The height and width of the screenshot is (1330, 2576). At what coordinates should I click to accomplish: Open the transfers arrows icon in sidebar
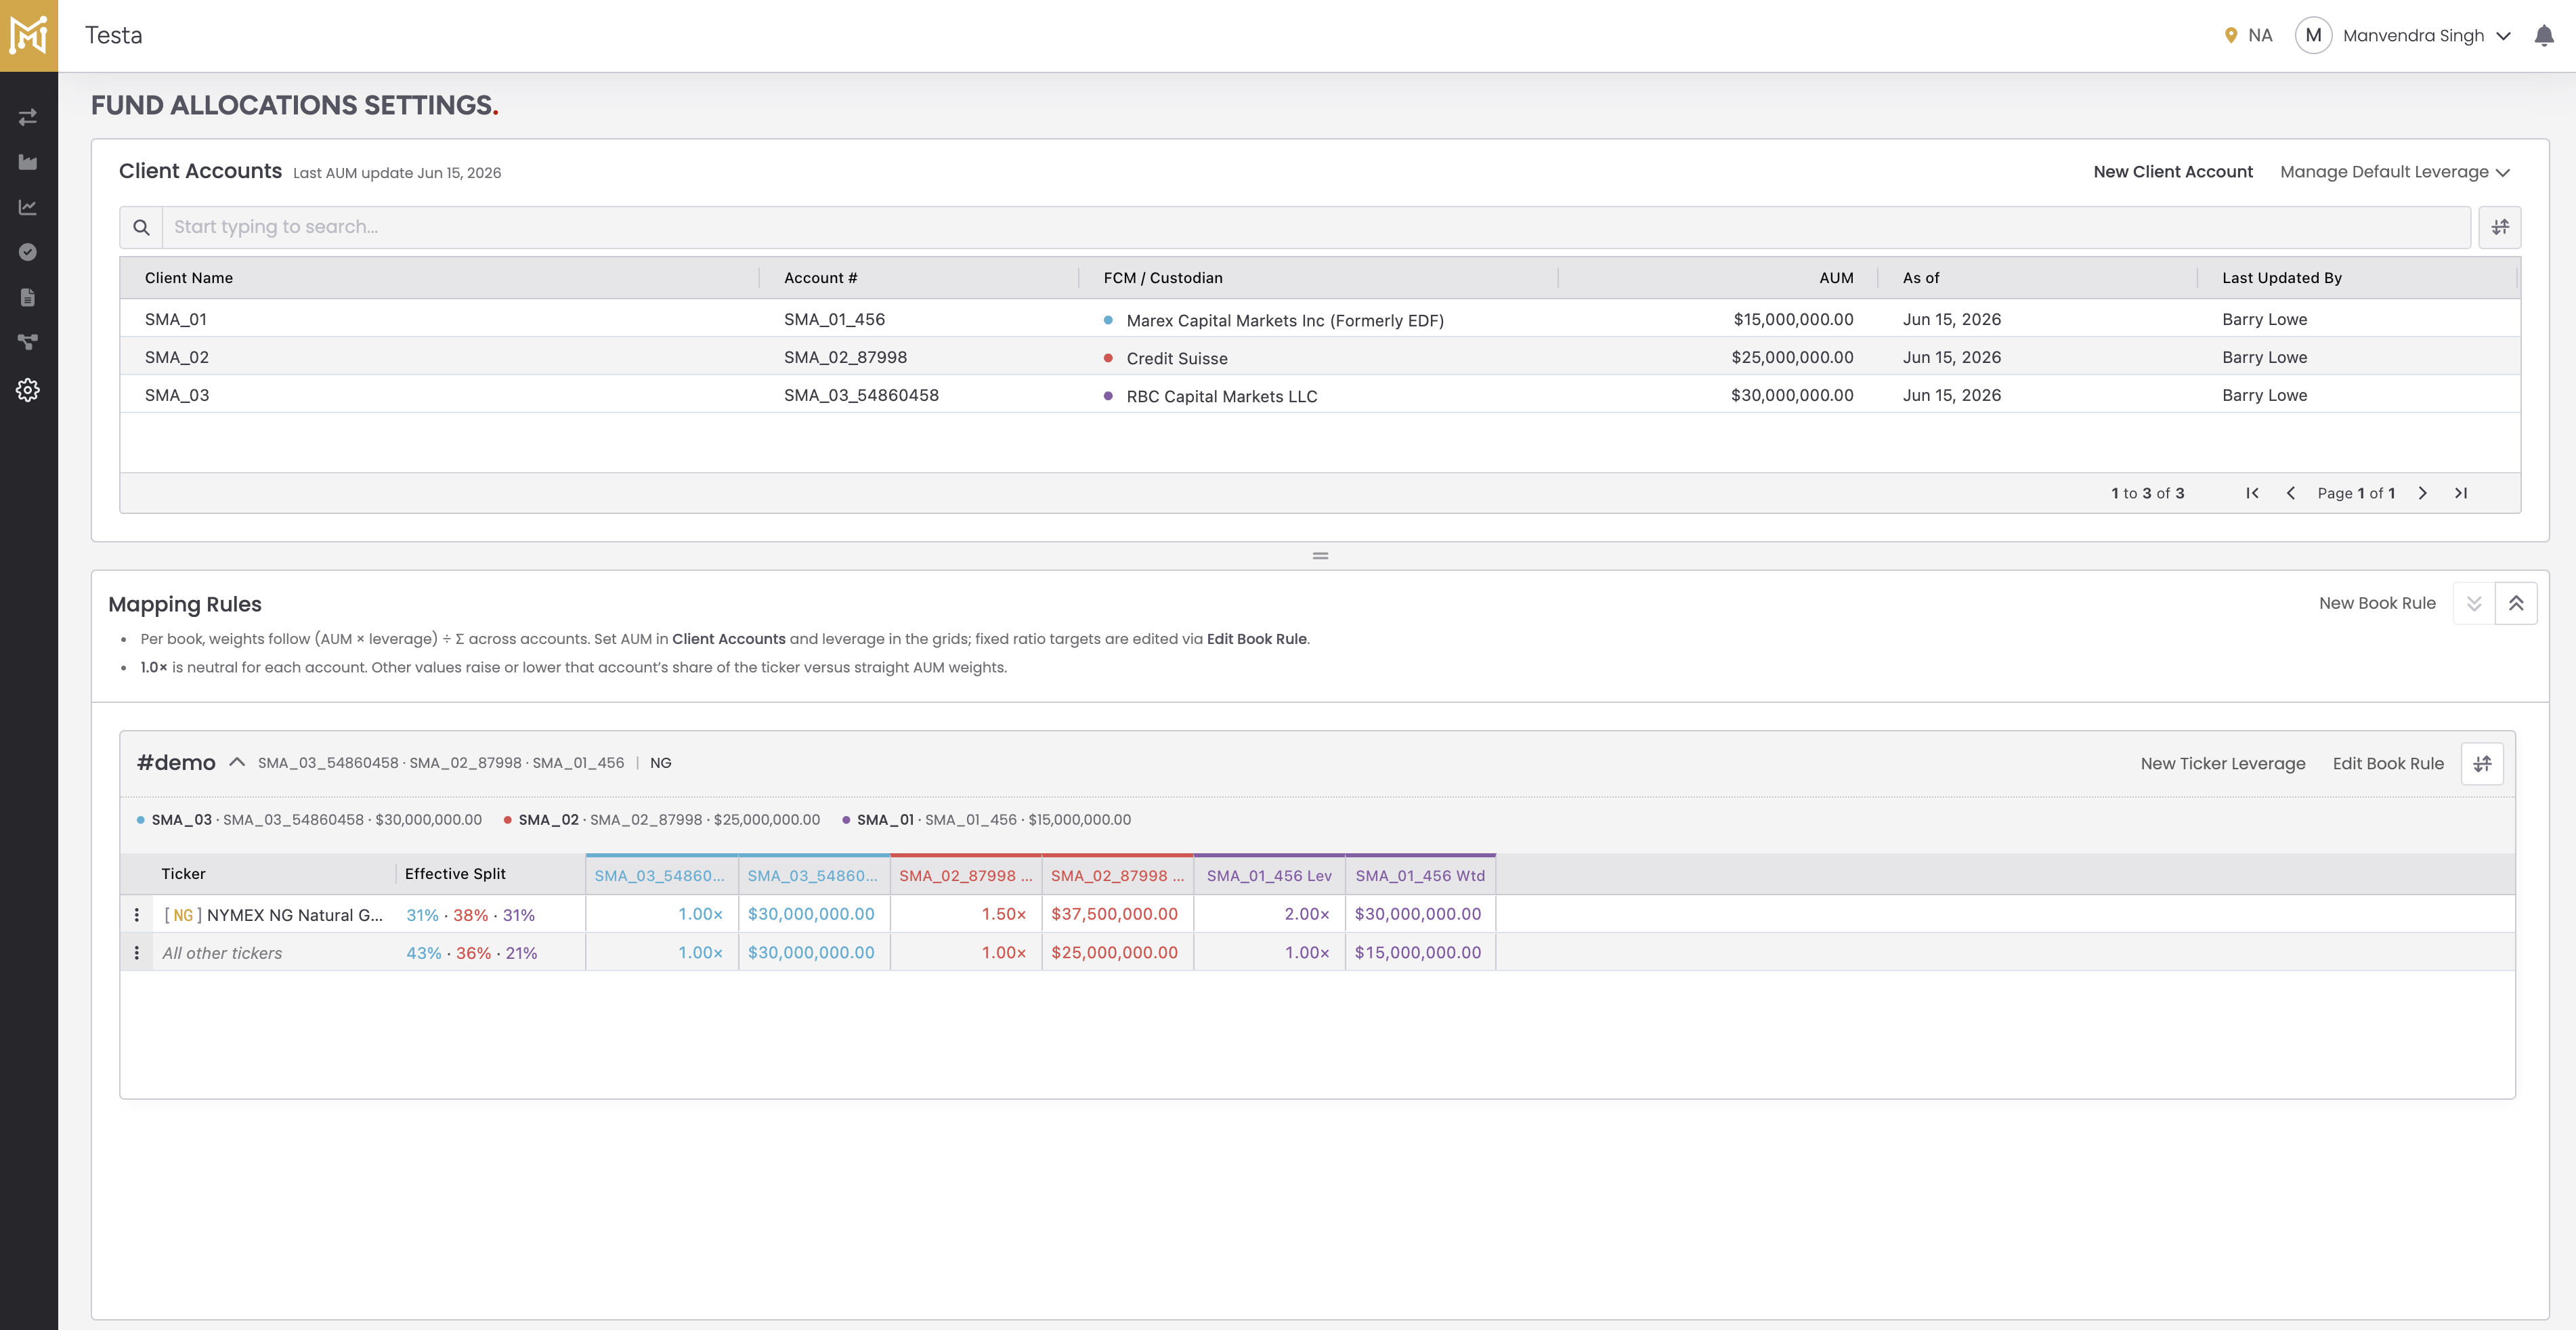tap(28, 117)
